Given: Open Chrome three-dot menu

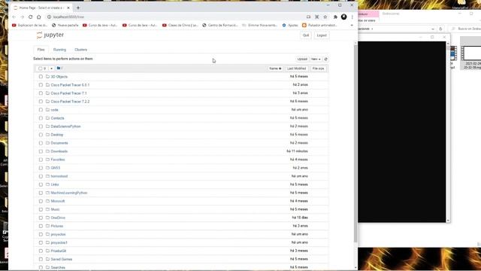Looking at the screenshot, I should 352,17.
